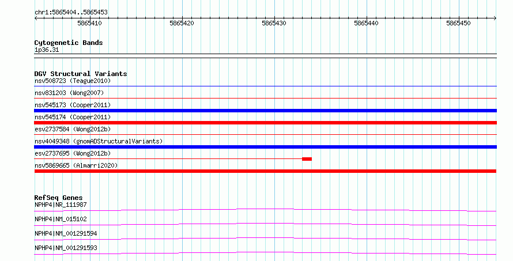Click ruler tick label 5865430

click(x=274, y=23)
